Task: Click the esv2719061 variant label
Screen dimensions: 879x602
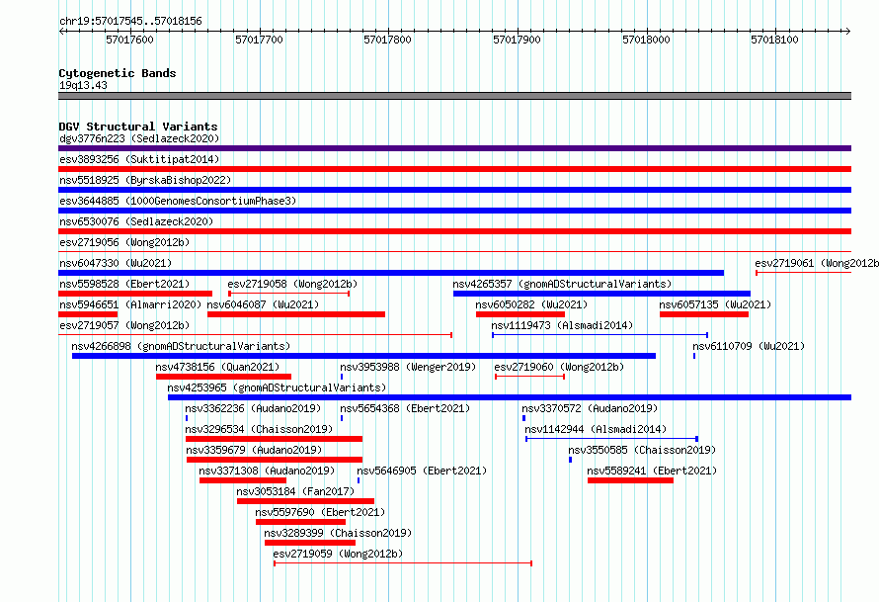Action: pyautogui.click(x=816, y=263)
